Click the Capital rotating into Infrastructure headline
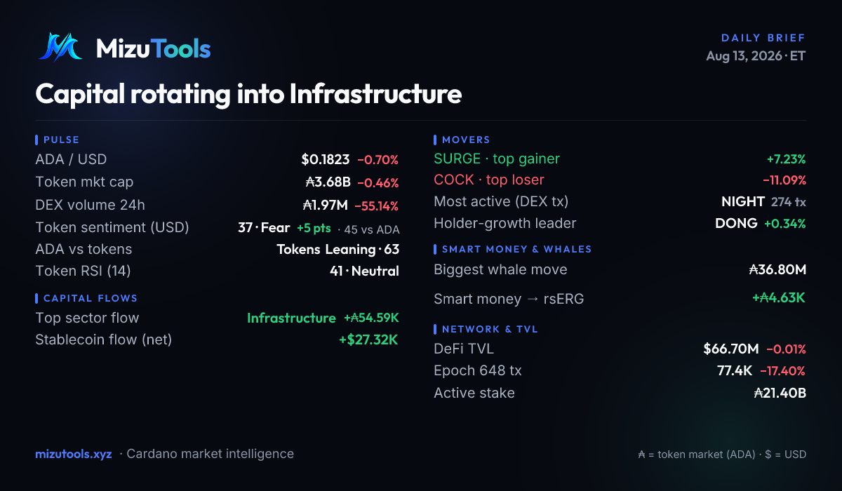This screenshot has height=491, width=842. point(248,93)
